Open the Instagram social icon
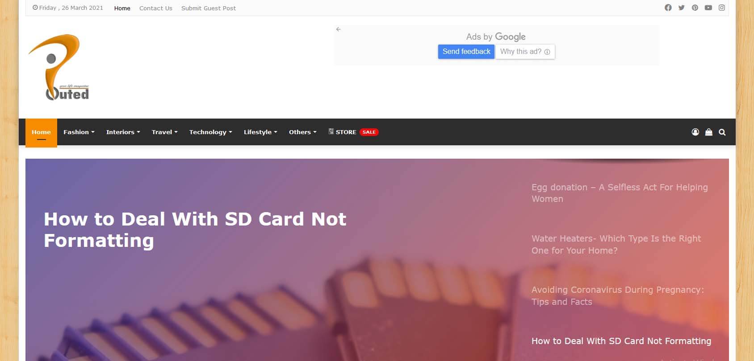The image size is (754, 361). [721, 8]
